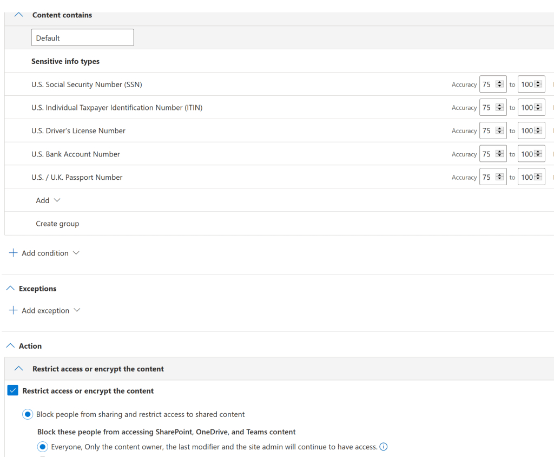
Task: Select U.S. / U.K. Passport Number row
Action: [x=77, y=177]
